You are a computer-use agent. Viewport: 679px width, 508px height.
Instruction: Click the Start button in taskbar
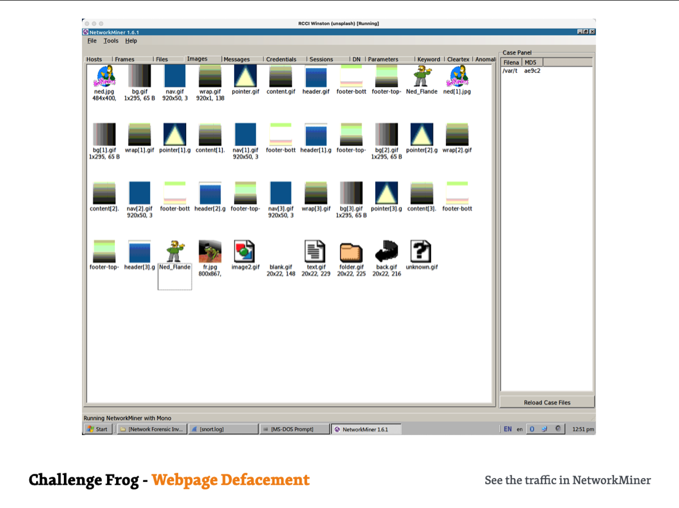(97, 429)
